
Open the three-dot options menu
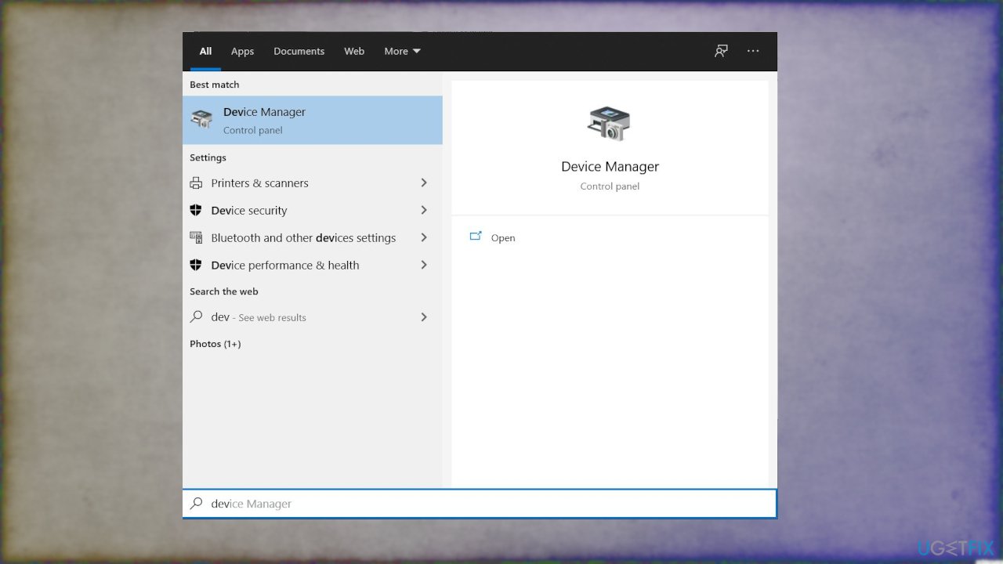click(753, 51)
